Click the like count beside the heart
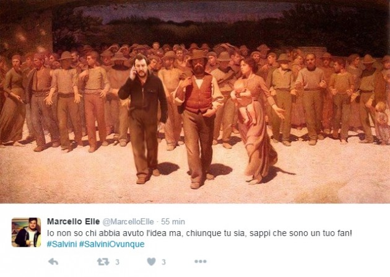The height and width of the screenshot is (277, 390). point(163,262)
